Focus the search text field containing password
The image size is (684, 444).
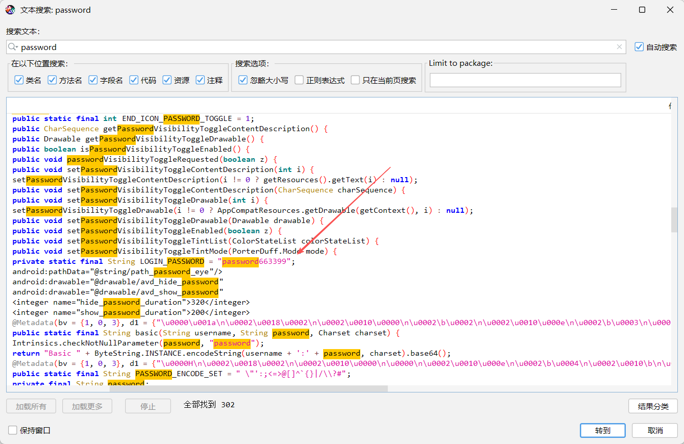point(316,47)
